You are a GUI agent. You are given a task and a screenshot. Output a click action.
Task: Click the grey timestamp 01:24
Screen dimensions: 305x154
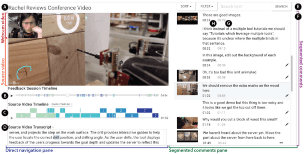(x=221, y=125)
